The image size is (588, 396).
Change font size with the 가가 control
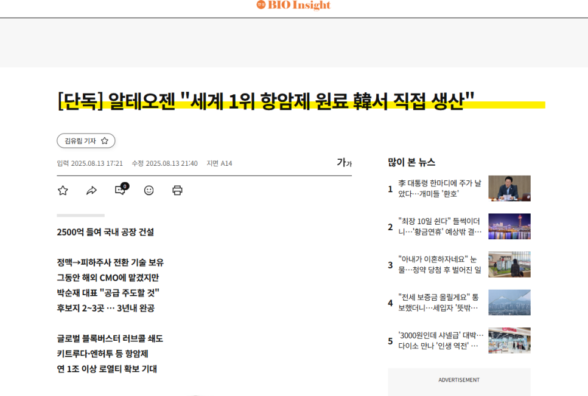pos(345,162)
